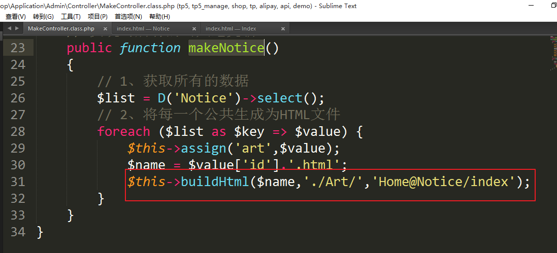
Task: Minimize the Sublime Text window
Action: tap(530, 6)
